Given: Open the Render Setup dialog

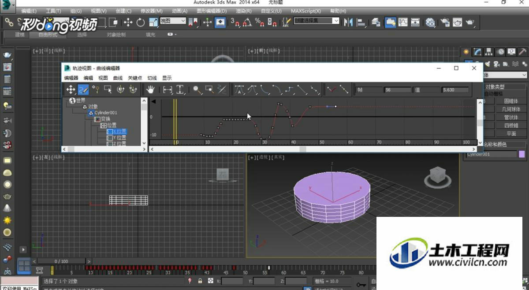Looking at the screenshot, I should [445, 22].
